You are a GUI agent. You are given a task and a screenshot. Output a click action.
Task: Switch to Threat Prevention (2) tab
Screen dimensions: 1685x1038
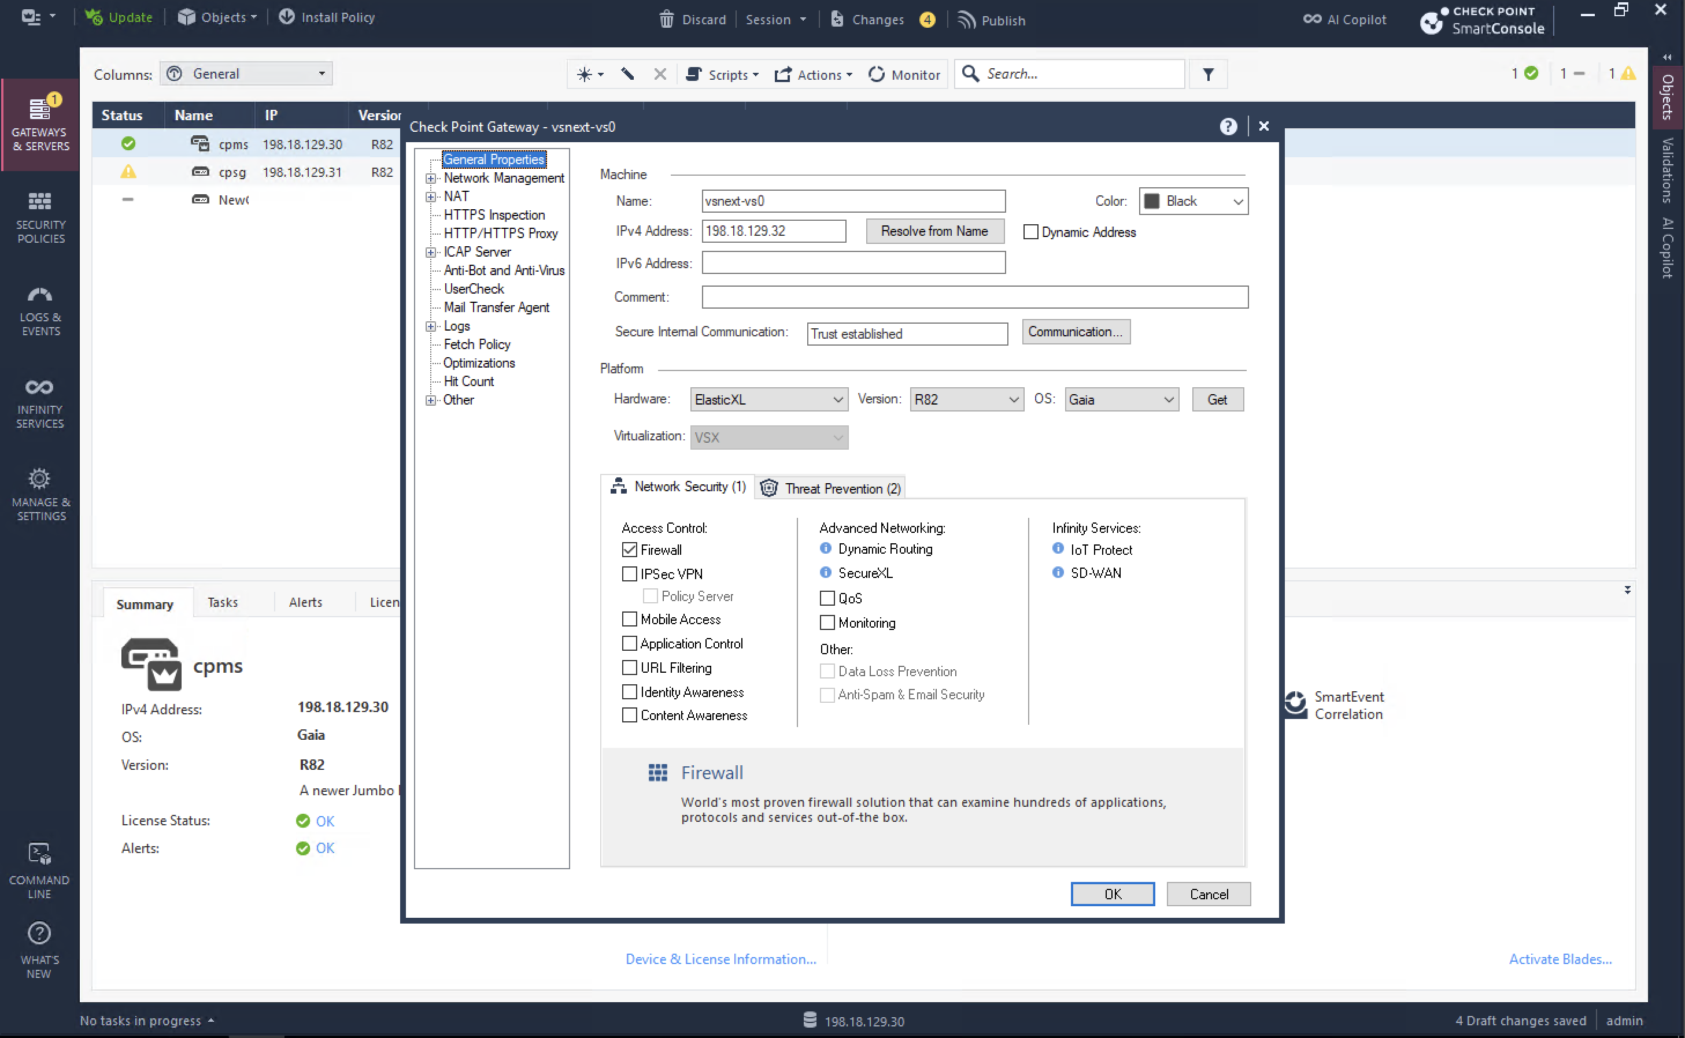pos(831,488)
